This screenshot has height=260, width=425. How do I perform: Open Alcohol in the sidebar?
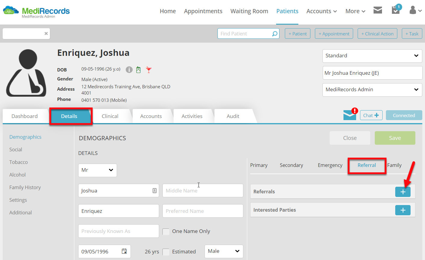point(17,175)
